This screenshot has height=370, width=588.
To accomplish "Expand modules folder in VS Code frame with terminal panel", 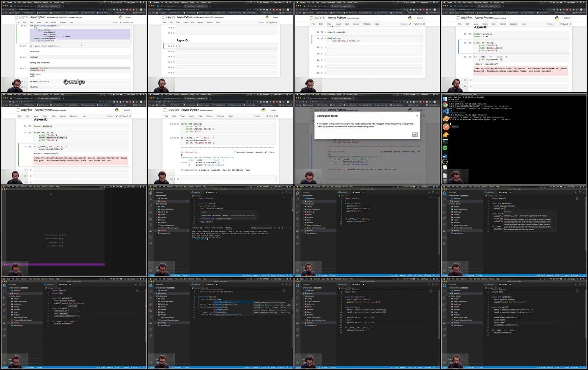I will 161,217.
